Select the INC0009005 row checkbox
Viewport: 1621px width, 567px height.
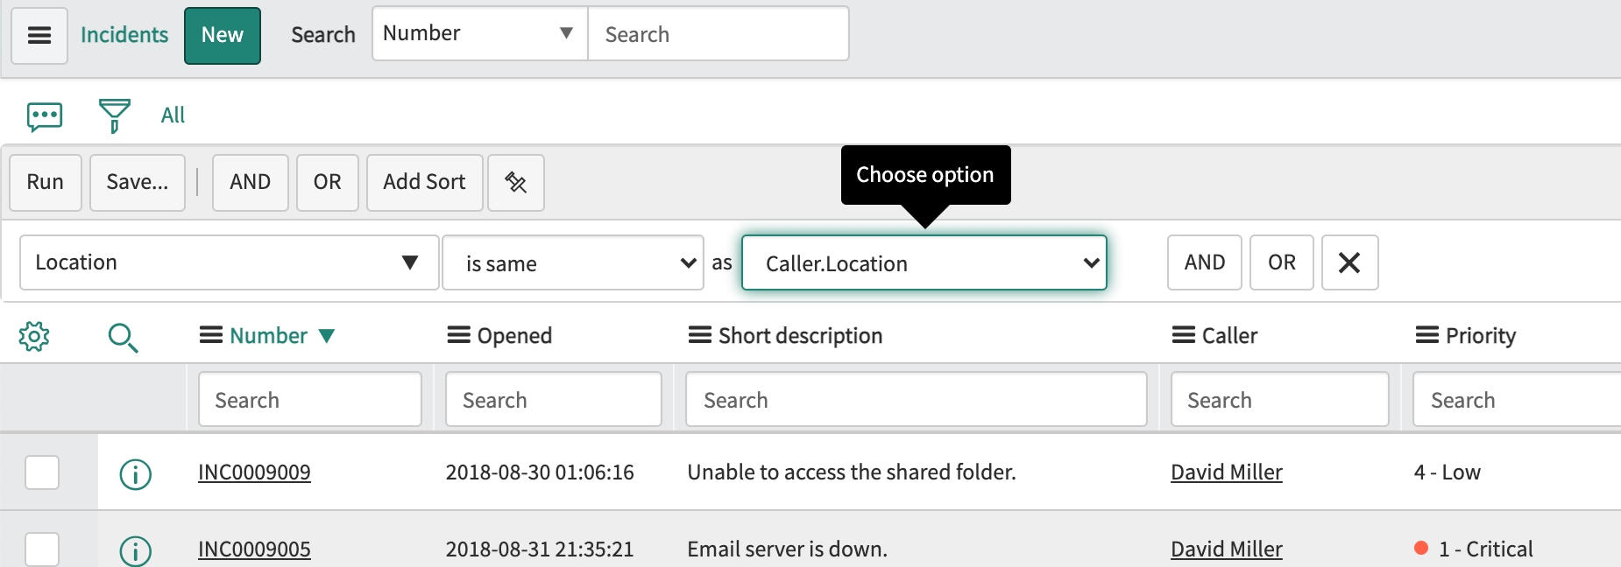pyautogui.click(x=42, y=549)
